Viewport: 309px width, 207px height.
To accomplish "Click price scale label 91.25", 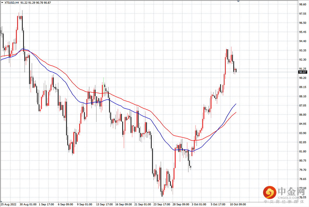I will (303, 69).
